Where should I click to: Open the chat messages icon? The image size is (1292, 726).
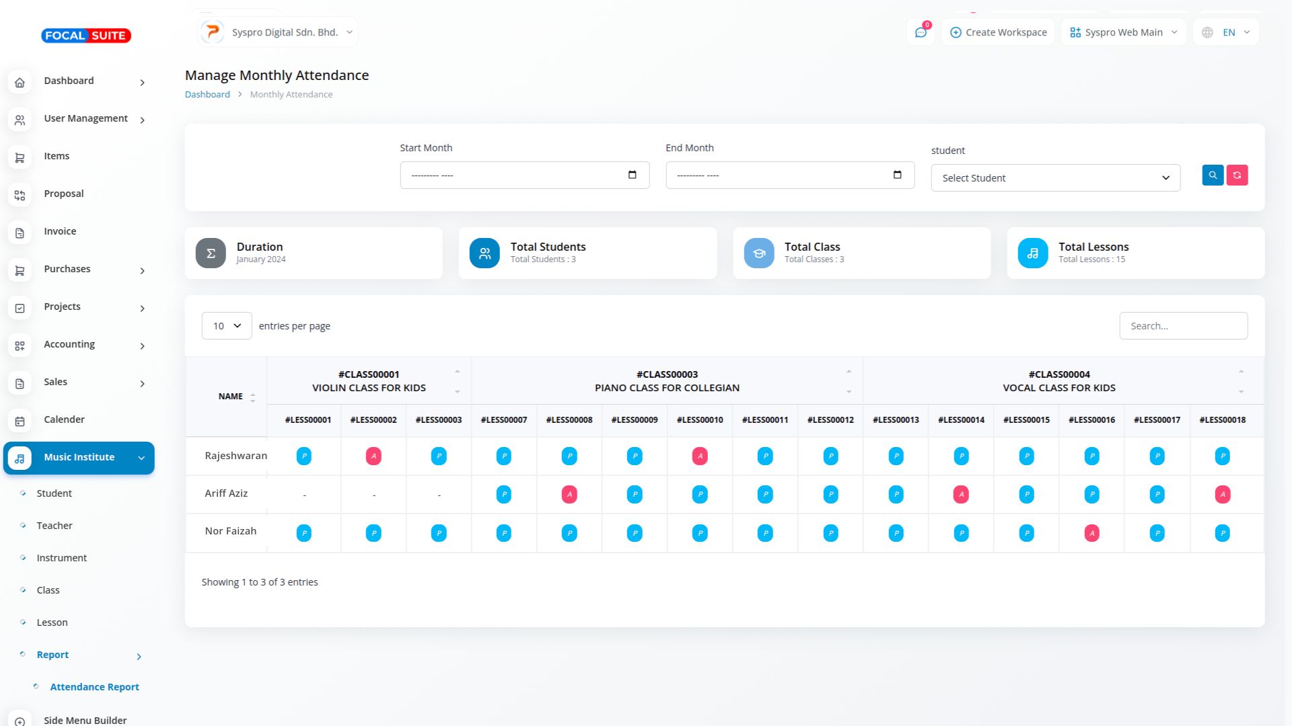point(921,32)
